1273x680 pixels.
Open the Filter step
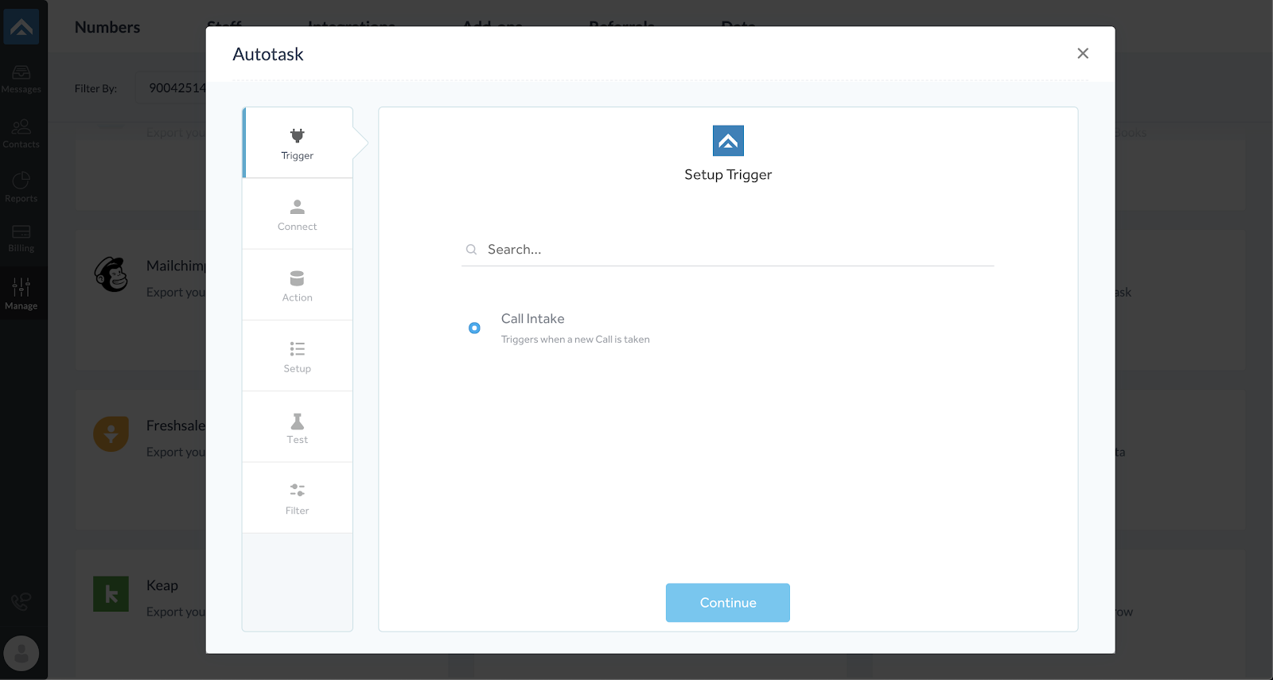click(x=298, y=498)
